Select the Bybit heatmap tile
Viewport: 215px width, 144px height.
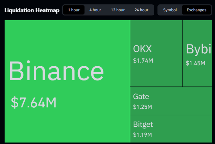pos(197,53)
